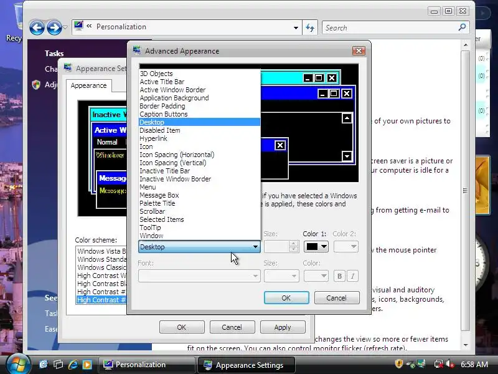Select Palette Title list entry

pyautogui.click(x=199, y=203)
